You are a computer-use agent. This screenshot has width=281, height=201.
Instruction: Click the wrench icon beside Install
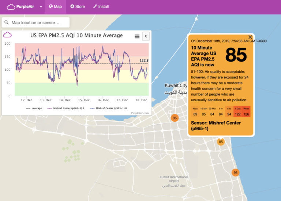point(95,7)
